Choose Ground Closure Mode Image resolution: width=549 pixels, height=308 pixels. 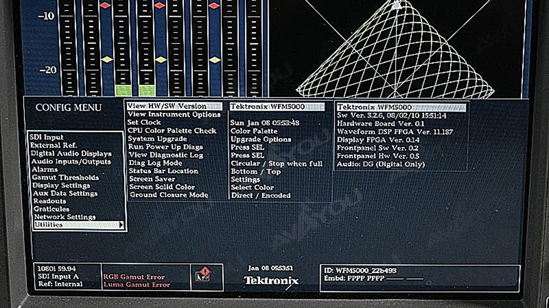pyautogui.click(x=169, y=195)
